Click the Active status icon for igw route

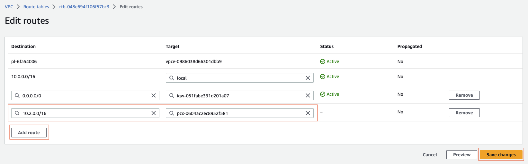(x=323, y=94)
